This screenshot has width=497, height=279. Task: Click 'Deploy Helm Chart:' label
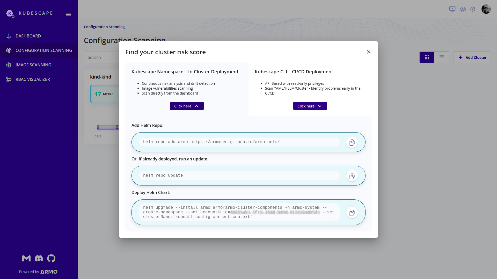[x=151, y=192]
